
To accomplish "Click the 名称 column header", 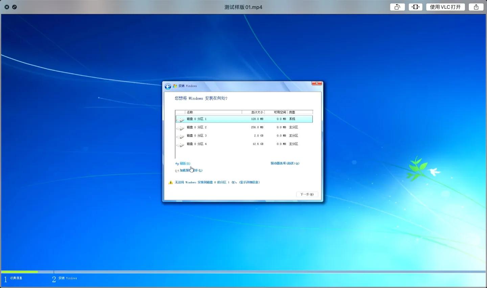I will (213, 112).
